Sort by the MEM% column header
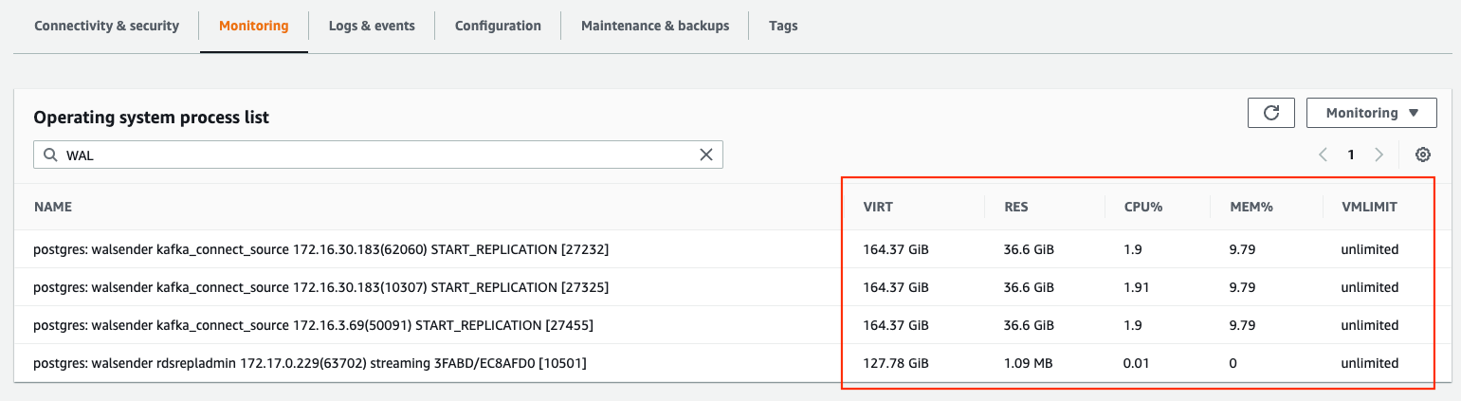 [1250, 207]
